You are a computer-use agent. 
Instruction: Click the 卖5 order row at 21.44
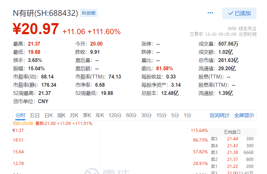point(232,139)
